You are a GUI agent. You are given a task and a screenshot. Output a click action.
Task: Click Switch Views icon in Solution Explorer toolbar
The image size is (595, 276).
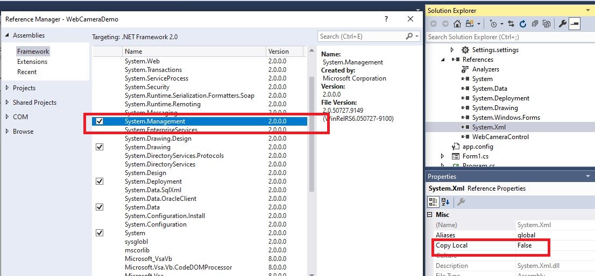pyautogui.click(x=471, y=24)
